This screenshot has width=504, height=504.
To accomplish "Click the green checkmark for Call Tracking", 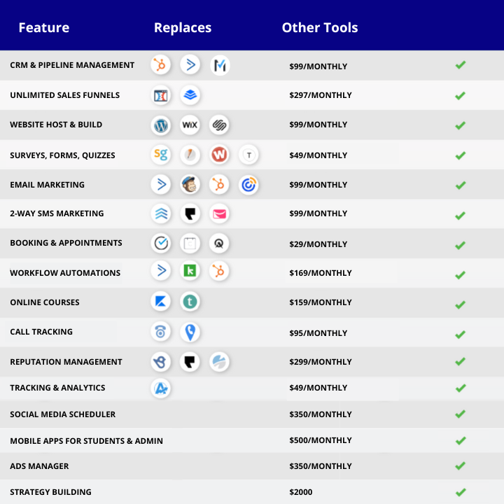I will pyautogui.click(x=461, y=335).
